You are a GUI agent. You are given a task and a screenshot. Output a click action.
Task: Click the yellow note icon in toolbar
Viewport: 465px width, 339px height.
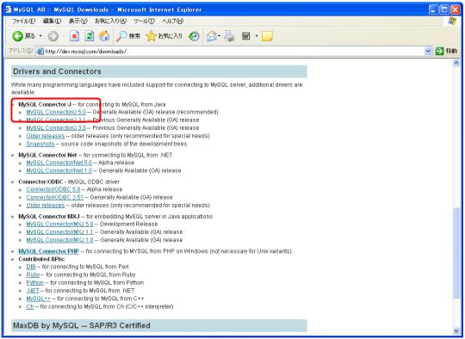[267, 36]
